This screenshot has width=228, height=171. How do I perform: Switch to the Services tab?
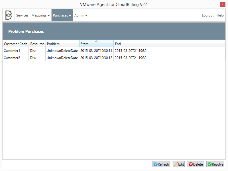click(x=22, y=15)
